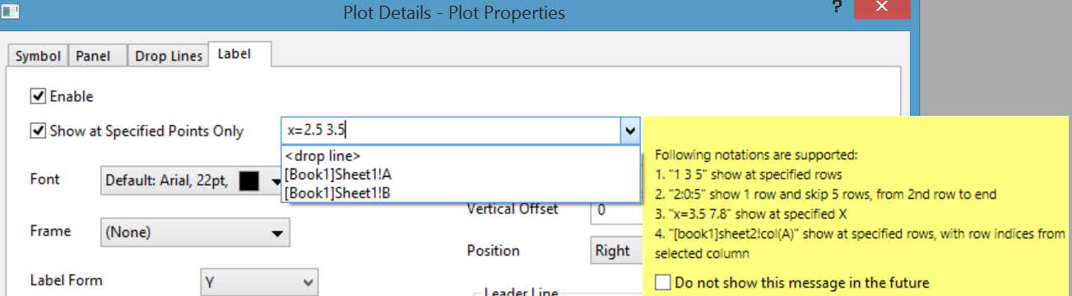The width and height of the screenshot is (1072, 296).
Task: Check Do not show this message in future
Action: [663, 283]
